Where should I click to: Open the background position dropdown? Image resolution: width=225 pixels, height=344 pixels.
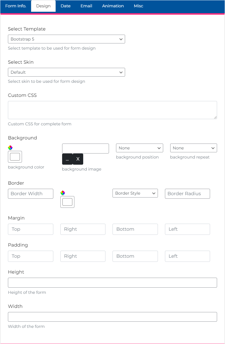click(x=139, y=148)
